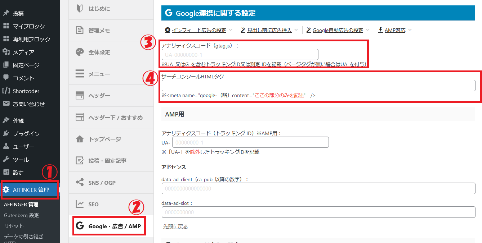
Task: Focus the サーチコンソールHTMLタグ input field
Action: click(x=318, y=86)
